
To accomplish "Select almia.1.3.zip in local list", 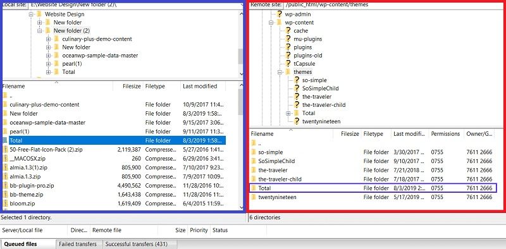I will [114, 177].
